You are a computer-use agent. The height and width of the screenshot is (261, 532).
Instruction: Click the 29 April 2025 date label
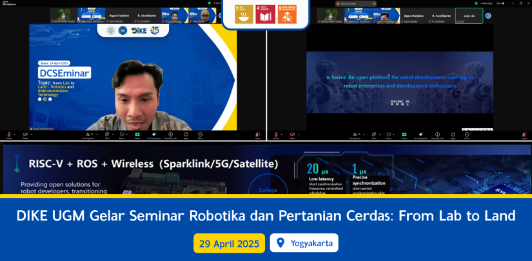pyautogui.click(x=229, y=244)
